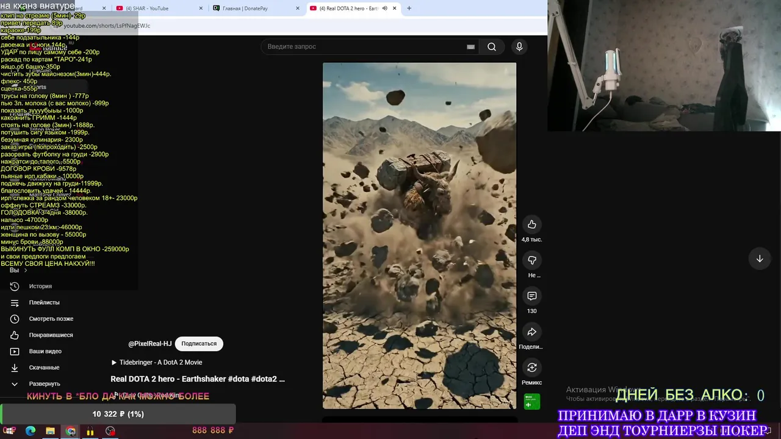
Task: Open Скачанные in sidebar
Action: [x=44, y=368]
